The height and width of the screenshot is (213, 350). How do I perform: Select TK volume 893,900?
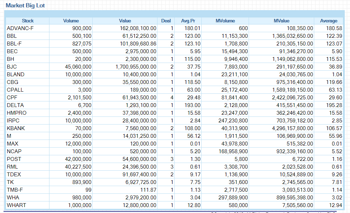click(x=82, y=182)
